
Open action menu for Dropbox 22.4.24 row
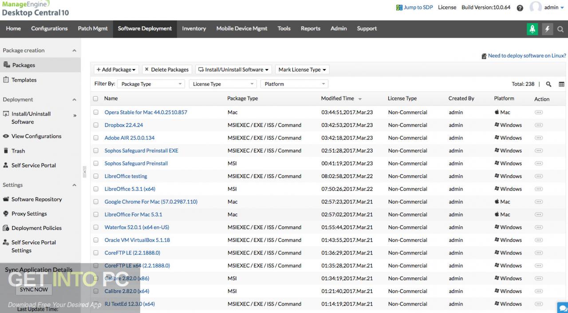point(539,125)
